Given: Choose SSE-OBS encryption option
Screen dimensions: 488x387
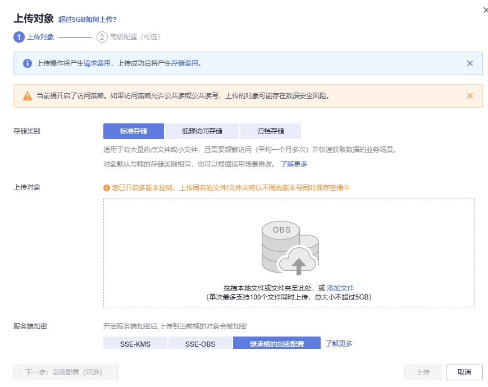Looking at the screenshot, I should (x=200, y=343).
